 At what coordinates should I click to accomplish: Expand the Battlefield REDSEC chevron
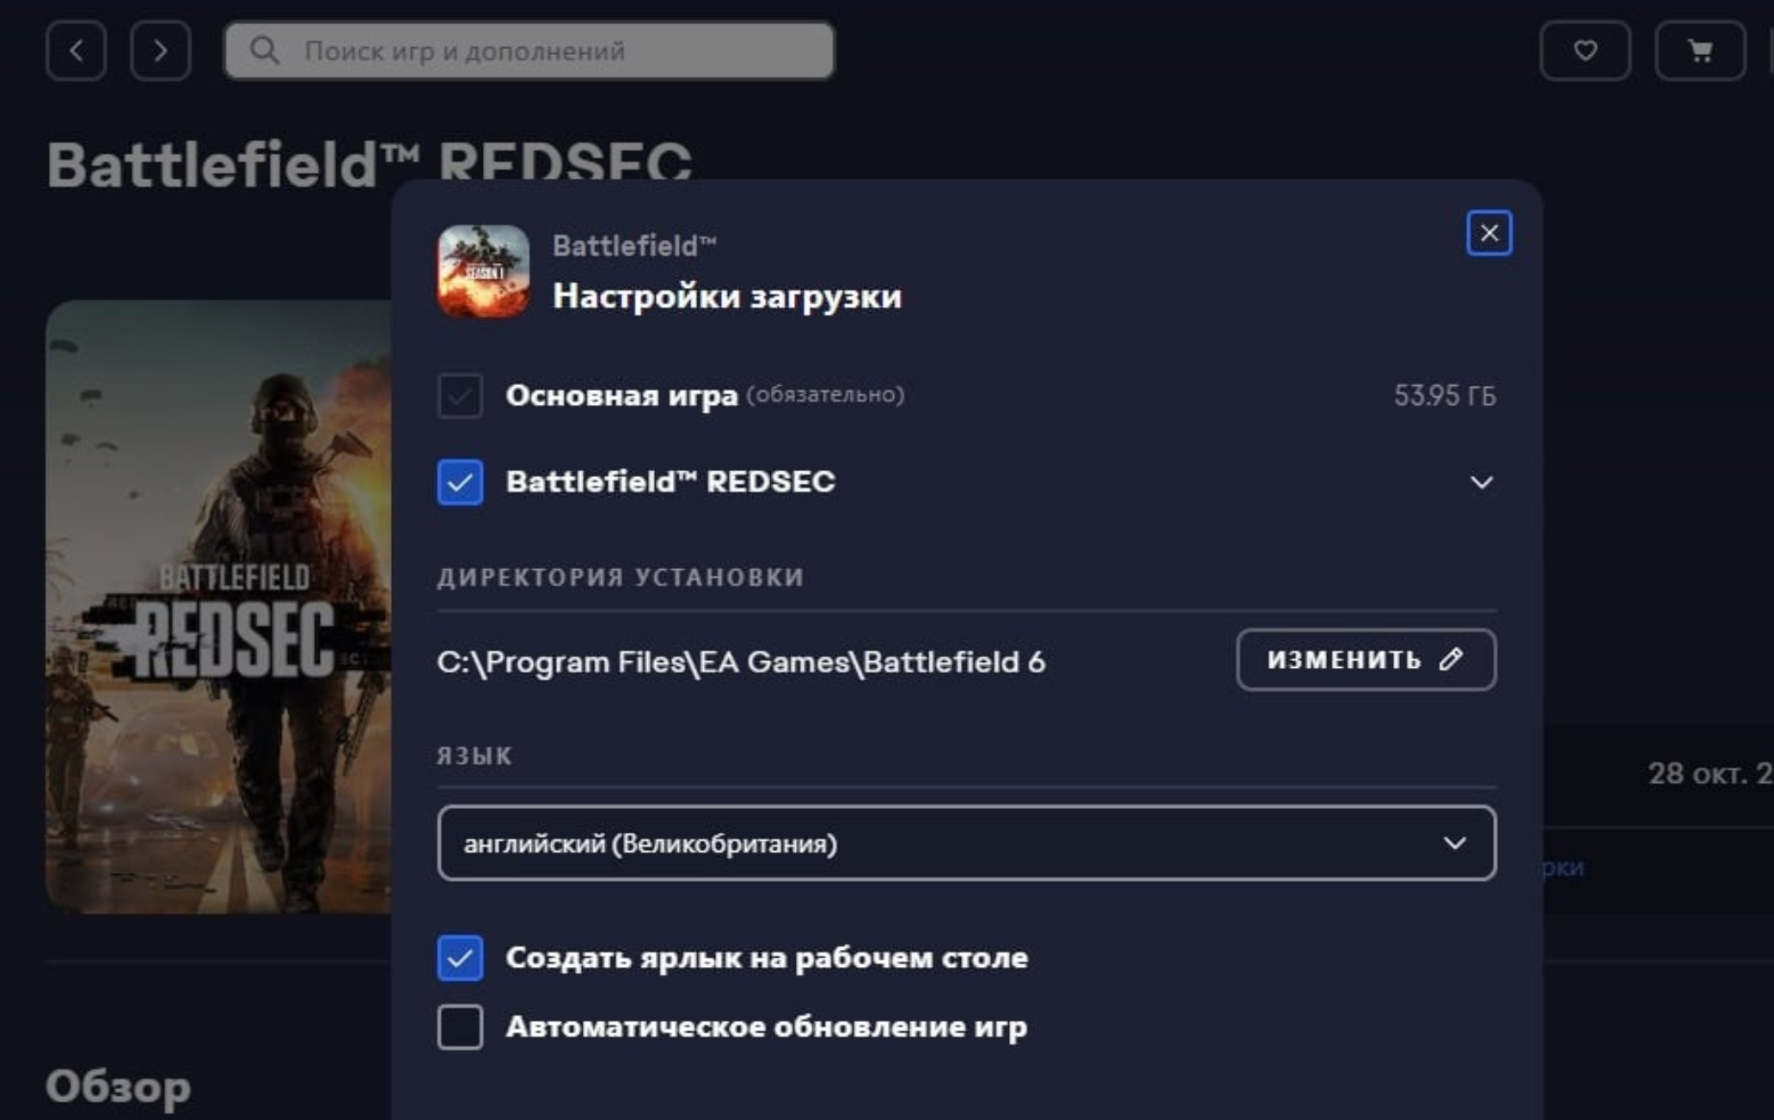click(x=1481, y=482)
